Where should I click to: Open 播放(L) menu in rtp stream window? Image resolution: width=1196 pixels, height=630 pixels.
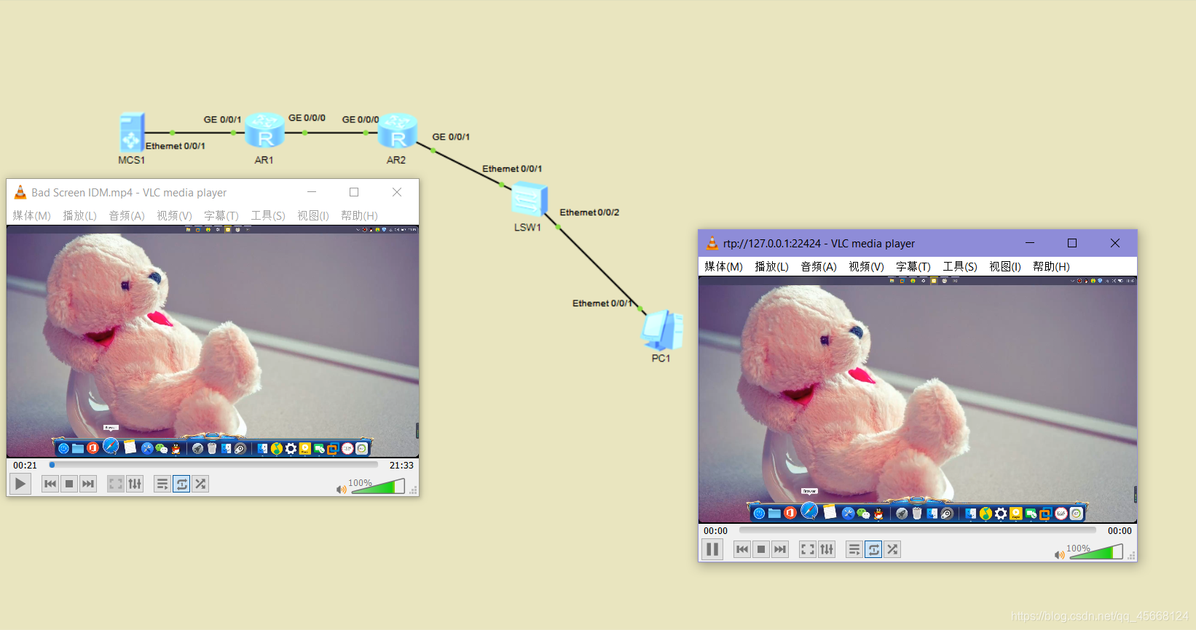[x=771, y=266]
